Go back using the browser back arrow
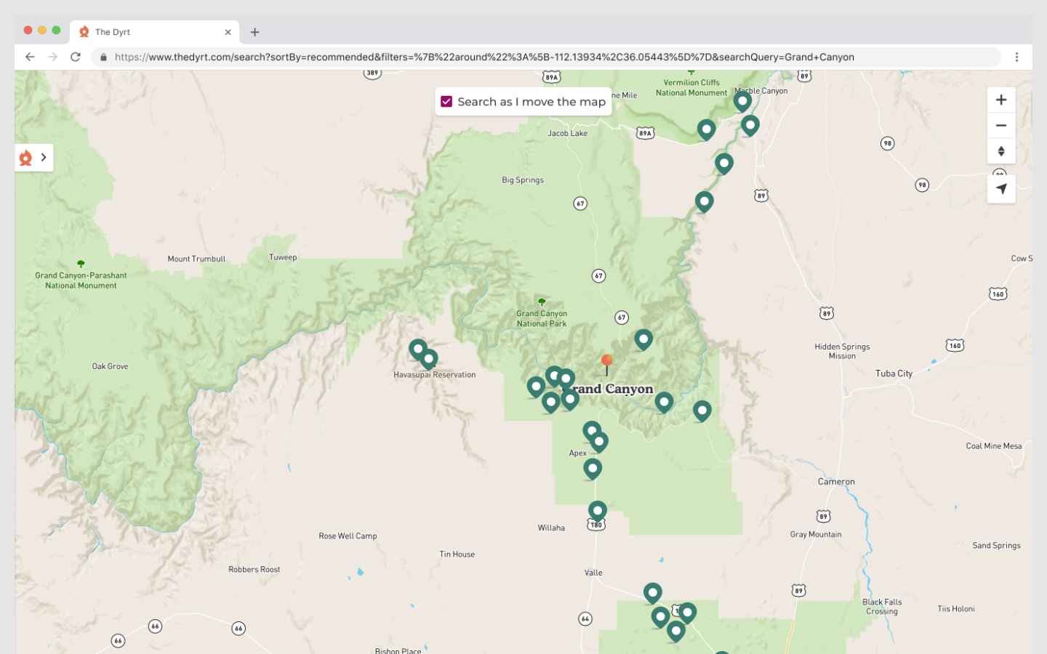This screenshot has height=654, width=1047. point(30,57)
